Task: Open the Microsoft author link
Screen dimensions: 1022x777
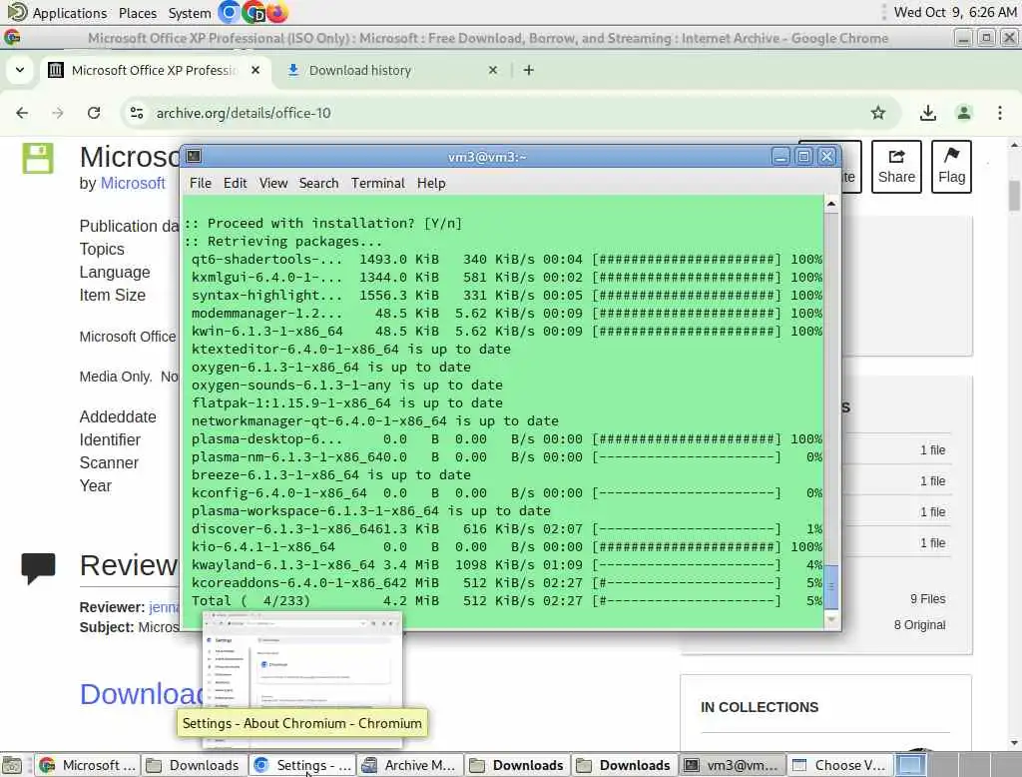Action: coord(133,184)
